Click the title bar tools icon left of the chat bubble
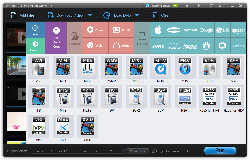 point(199,6)
